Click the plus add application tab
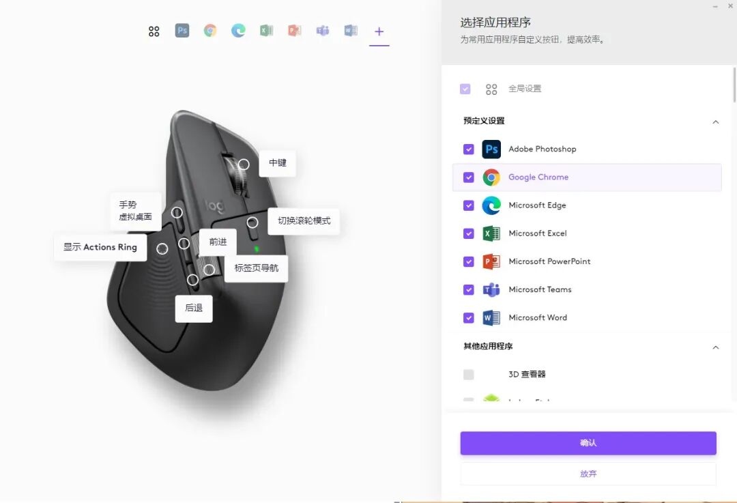 pos(379,31)
